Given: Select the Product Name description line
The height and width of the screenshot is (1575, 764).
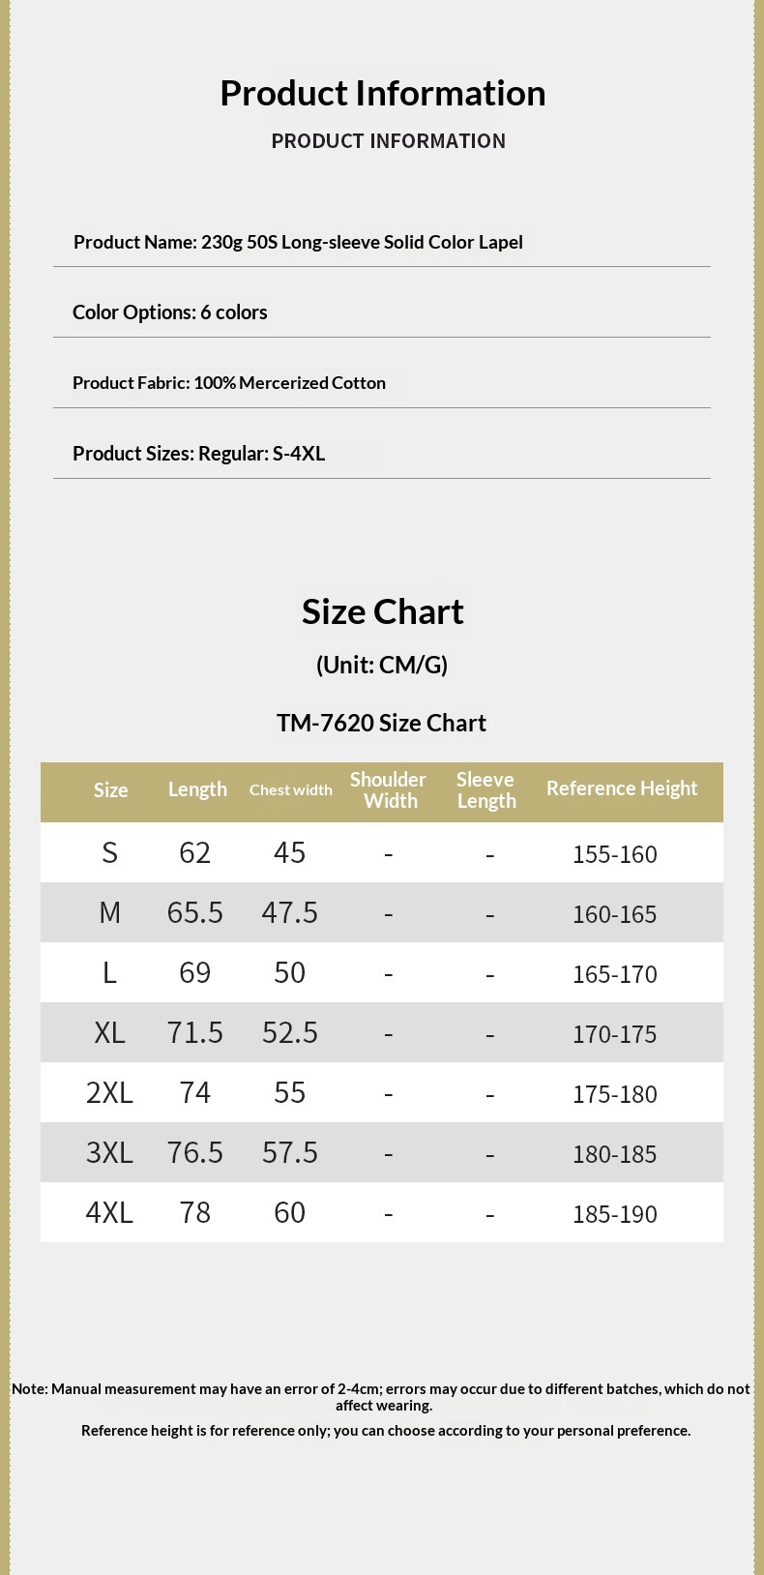Looking at the screenshot, I should coord(298,242).
